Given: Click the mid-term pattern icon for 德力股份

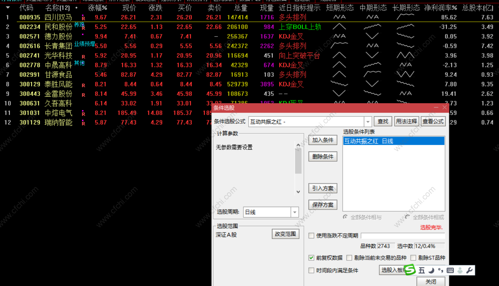Looking at the screenshot, I should (372, 36).
